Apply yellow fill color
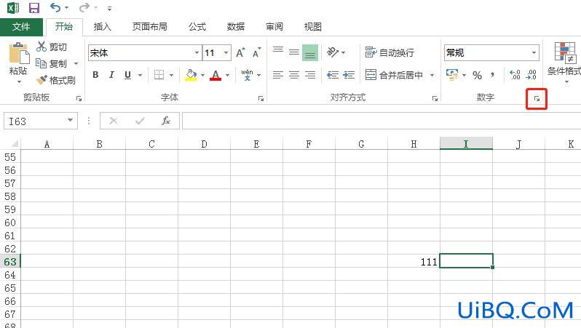Viewport: 581px width, 328px height. point(191,75)
